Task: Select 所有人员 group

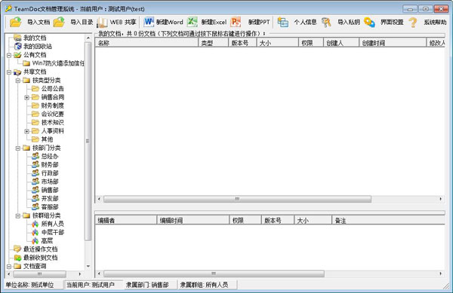Action: pos(52,224)
